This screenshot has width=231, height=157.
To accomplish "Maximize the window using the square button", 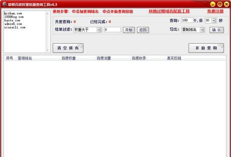I will coord(220,4).
